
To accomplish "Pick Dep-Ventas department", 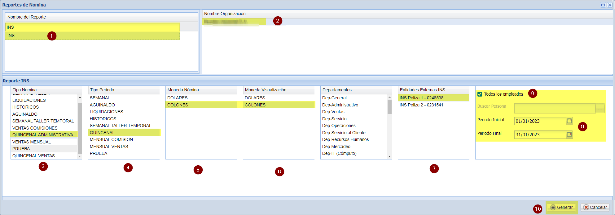I will [354, 112].
